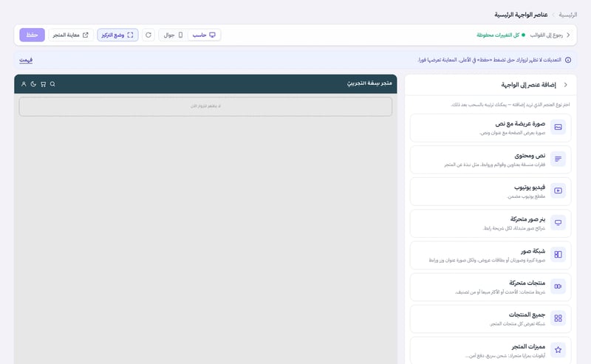Click the product carousel icon
This screenshot has height=364, width=591.
click(558, 286)
